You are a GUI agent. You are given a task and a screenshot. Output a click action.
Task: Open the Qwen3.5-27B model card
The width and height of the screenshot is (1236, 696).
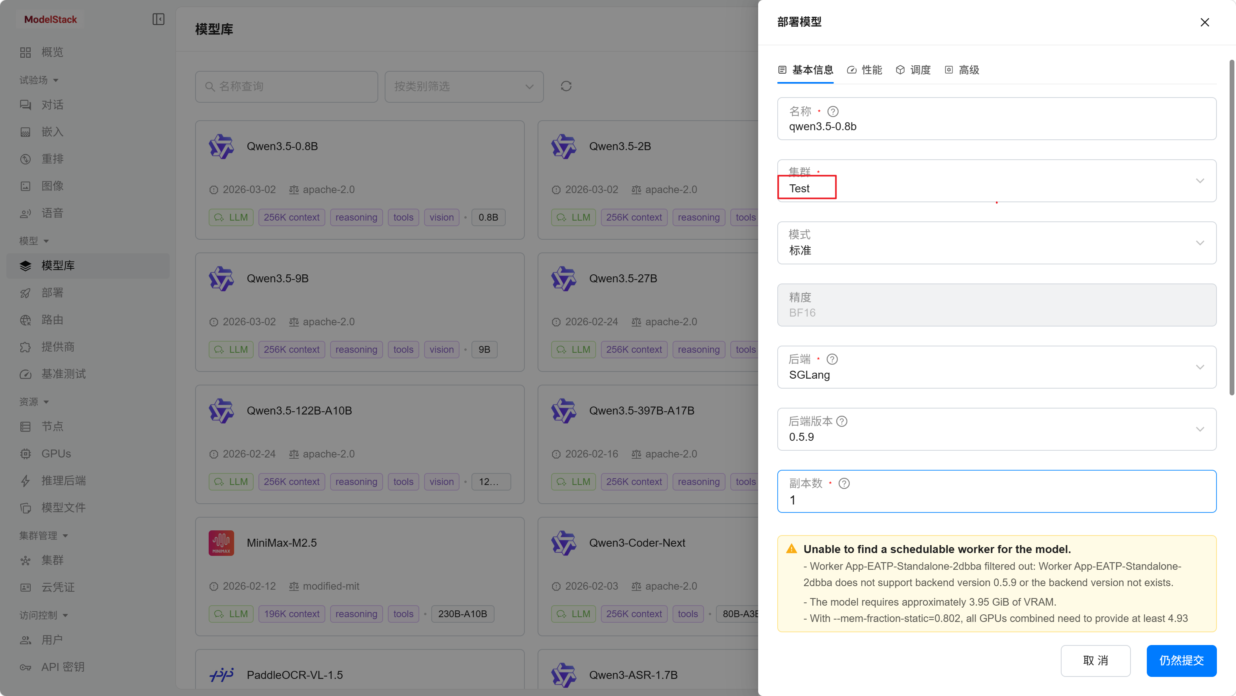point(648,312)
